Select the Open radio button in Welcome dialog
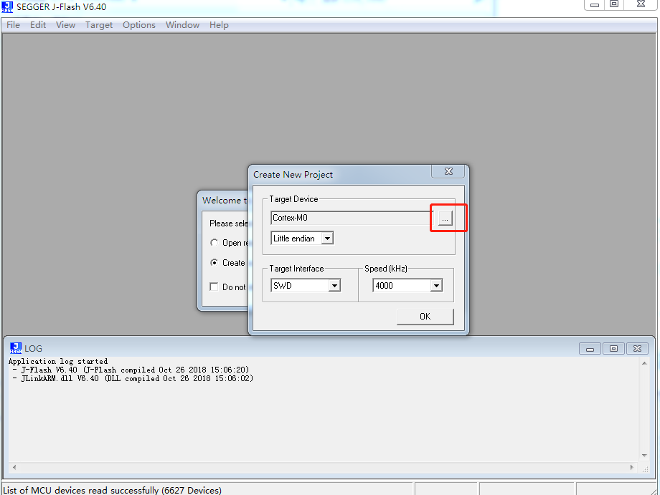Viewport: 660px width, 495px height. (x=214, y=243)
